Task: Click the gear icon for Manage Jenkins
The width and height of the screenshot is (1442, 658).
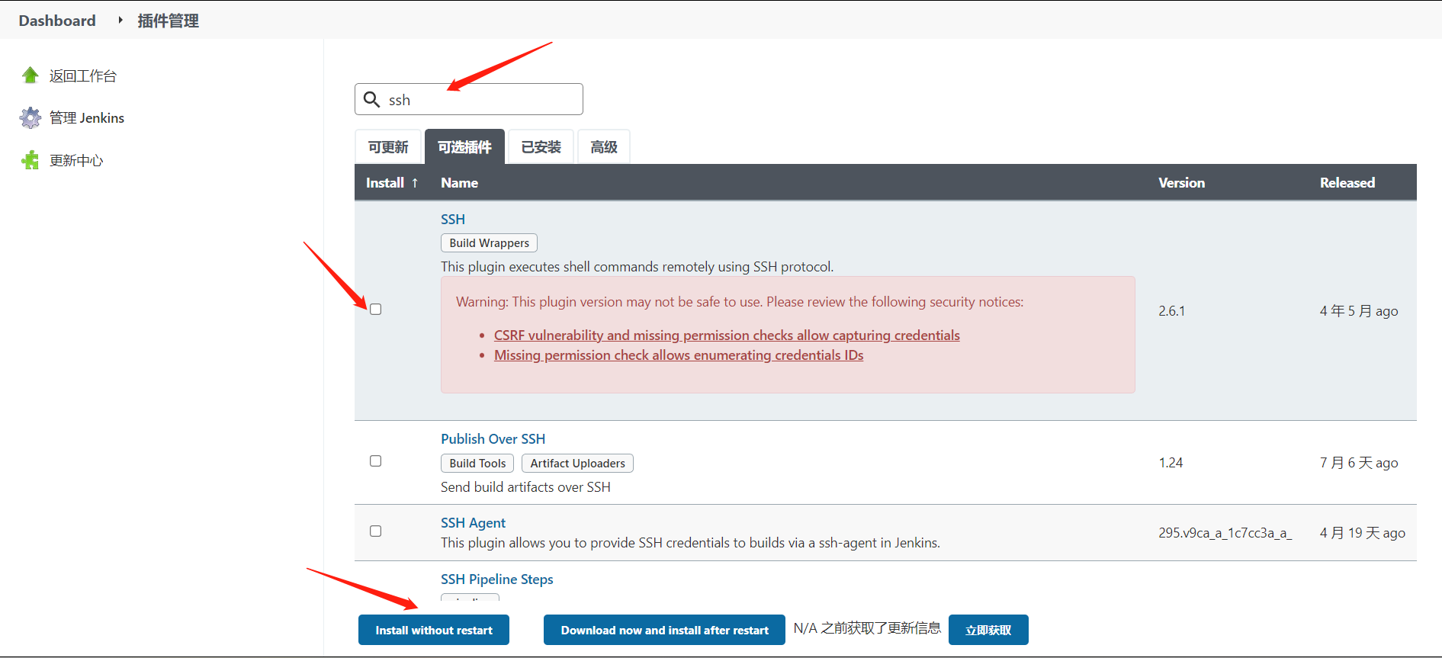Action: [31, 117]
